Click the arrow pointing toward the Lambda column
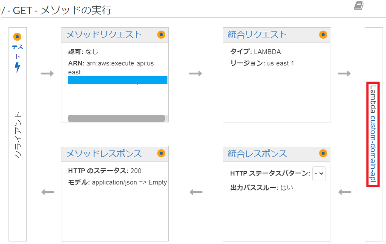Screen dimensions: 386x244 [344, 73]
